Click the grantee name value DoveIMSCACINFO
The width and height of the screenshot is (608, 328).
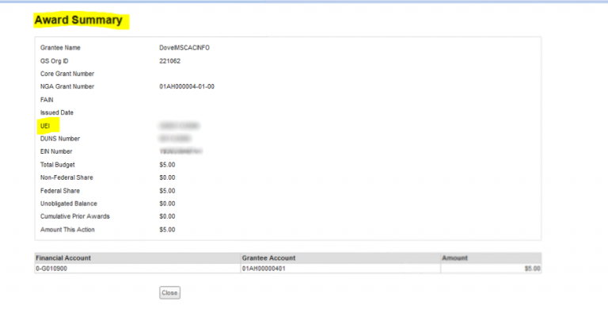tap(184, 48)
